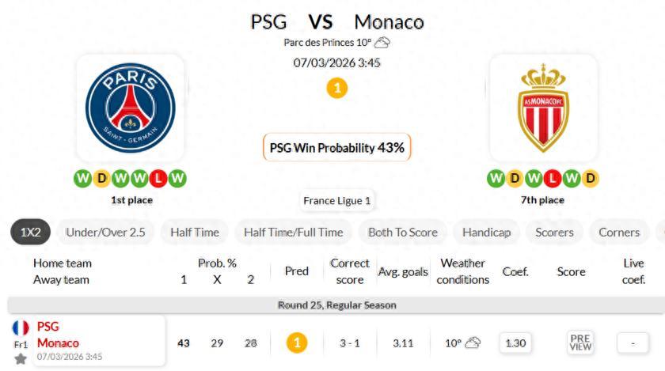
Task: Toggle the favorite star for PSG match
Action: (21, 358)
